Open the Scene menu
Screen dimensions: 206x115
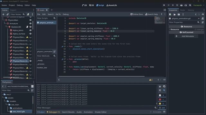tap(4, 5)
